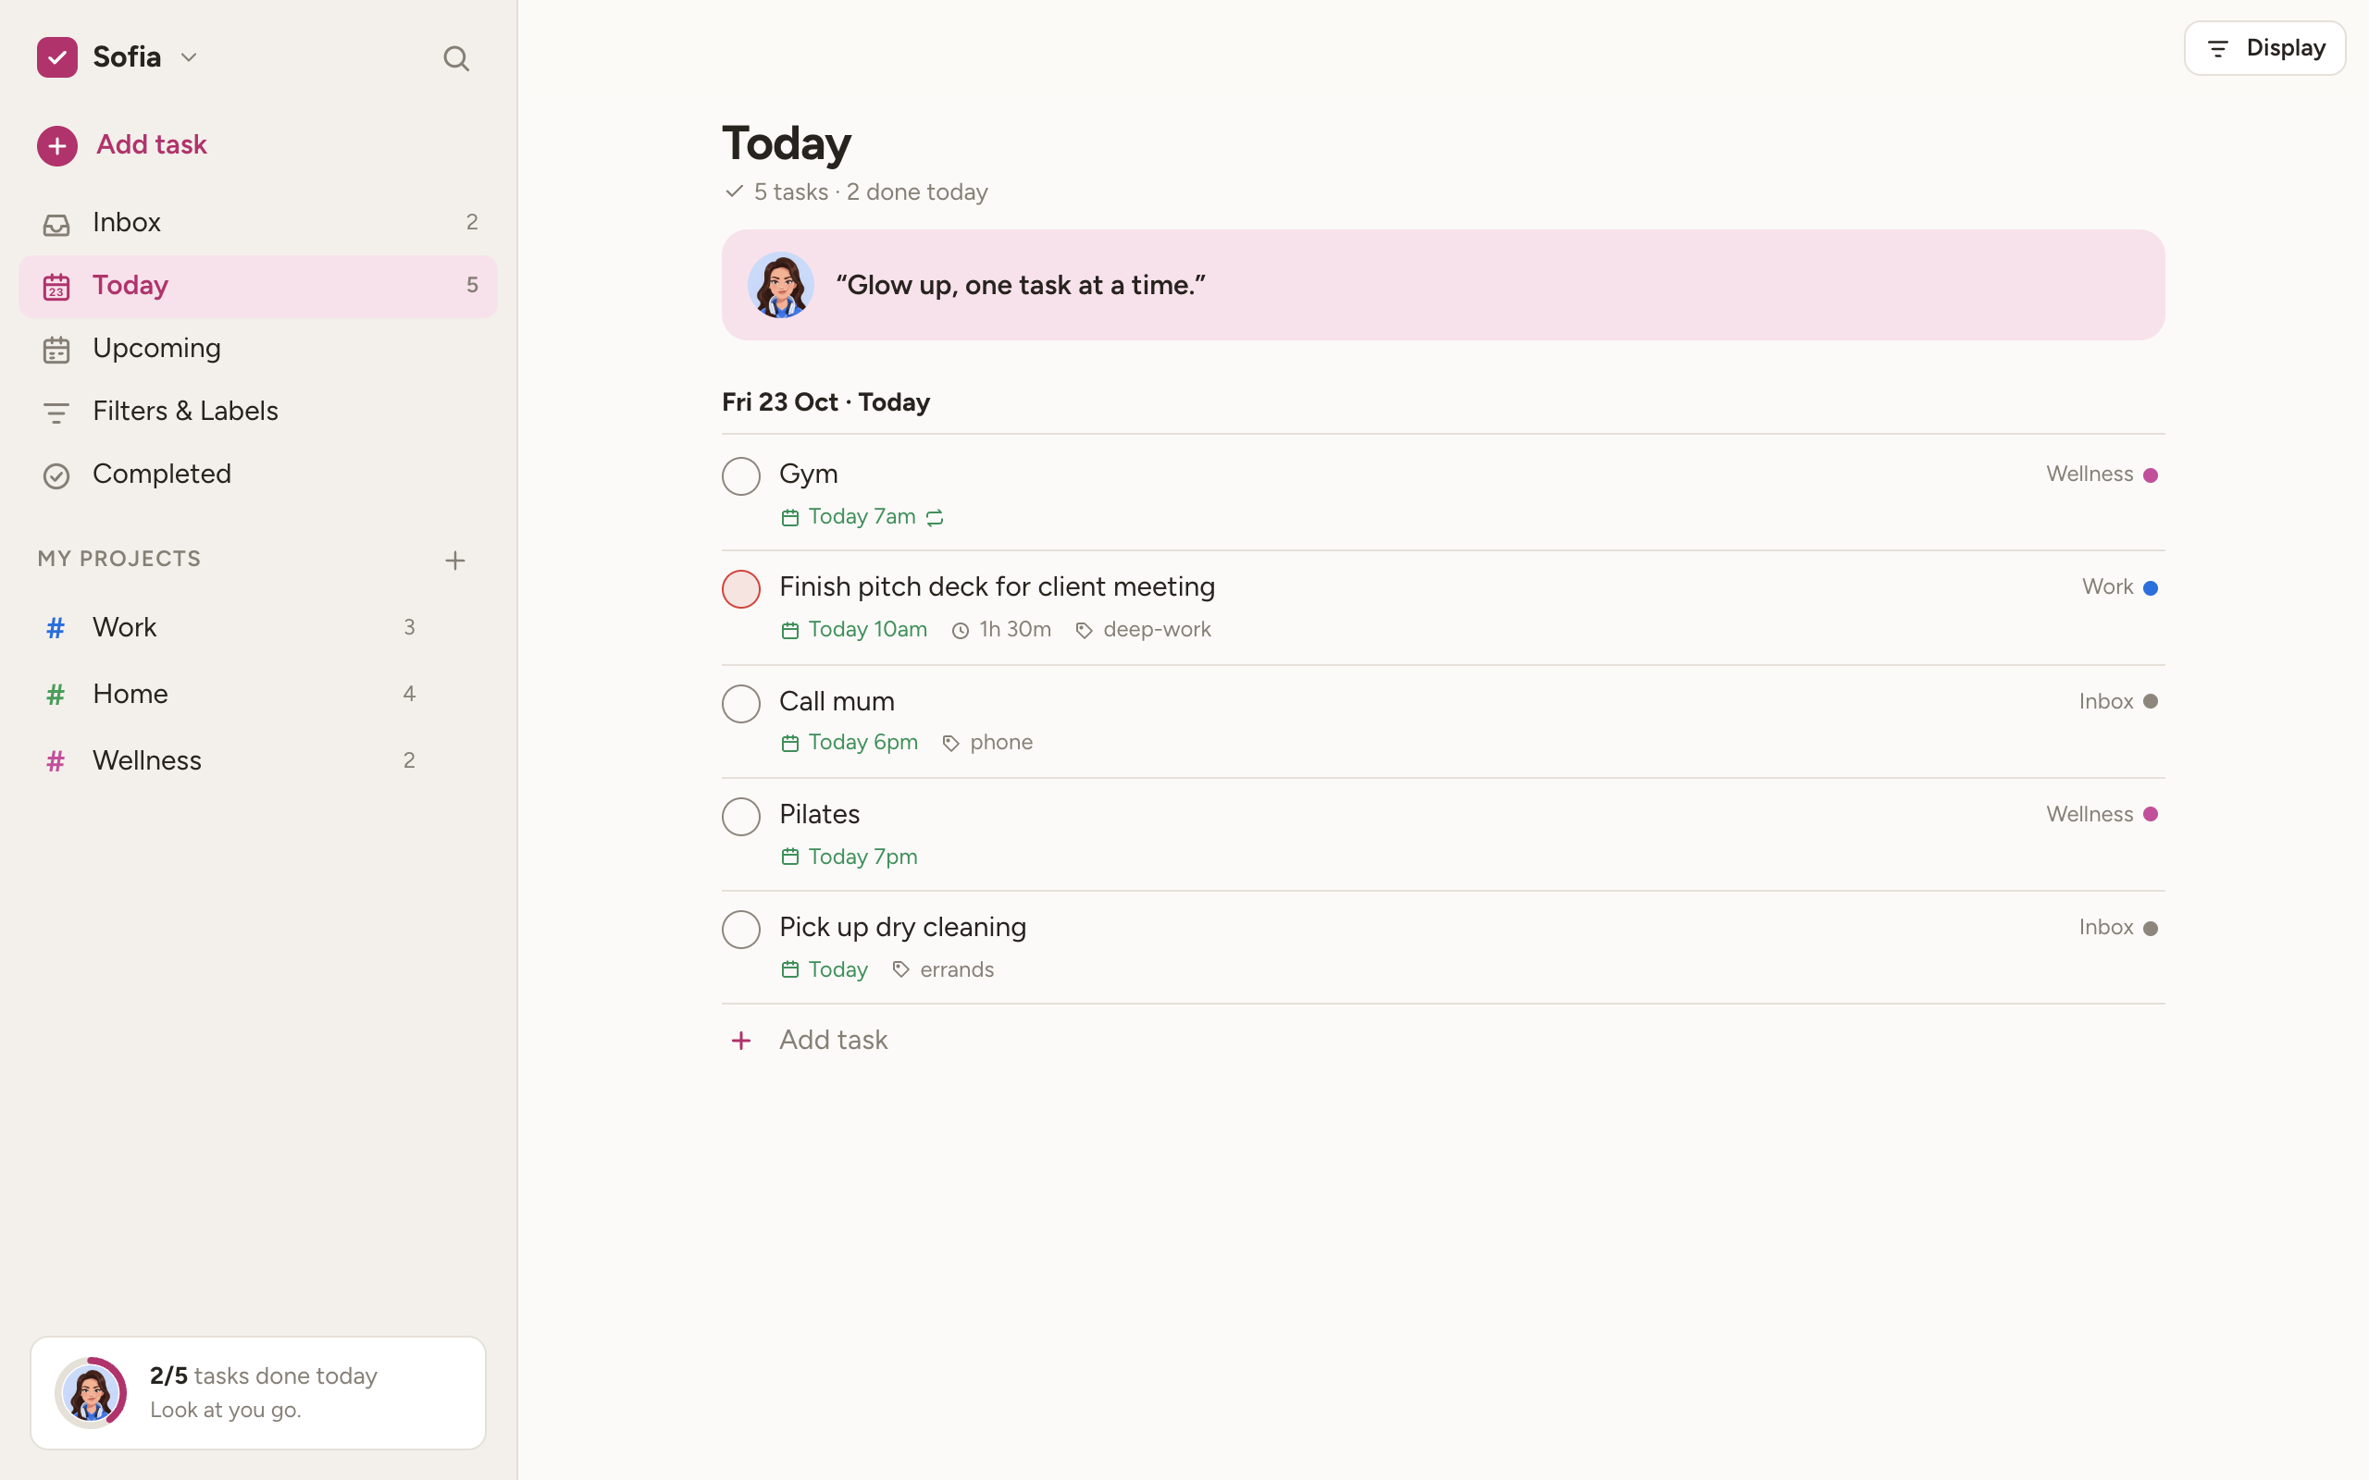This screenshot has height=1480, width=2369.
Task: Add a new project with plus icon
Action: tap(455, 561)
